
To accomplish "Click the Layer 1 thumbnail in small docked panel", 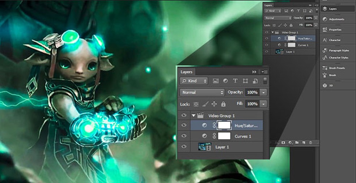I will point(279,52).
